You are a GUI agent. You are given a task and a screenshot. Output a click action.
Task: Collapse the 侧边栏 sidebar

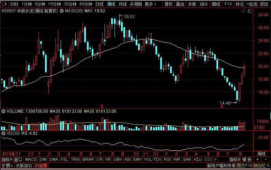point(261,166)
